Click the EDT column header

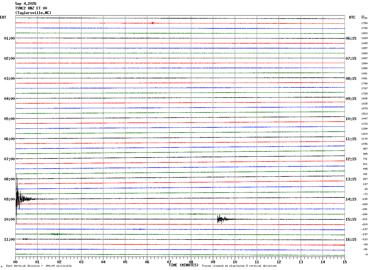3,17
